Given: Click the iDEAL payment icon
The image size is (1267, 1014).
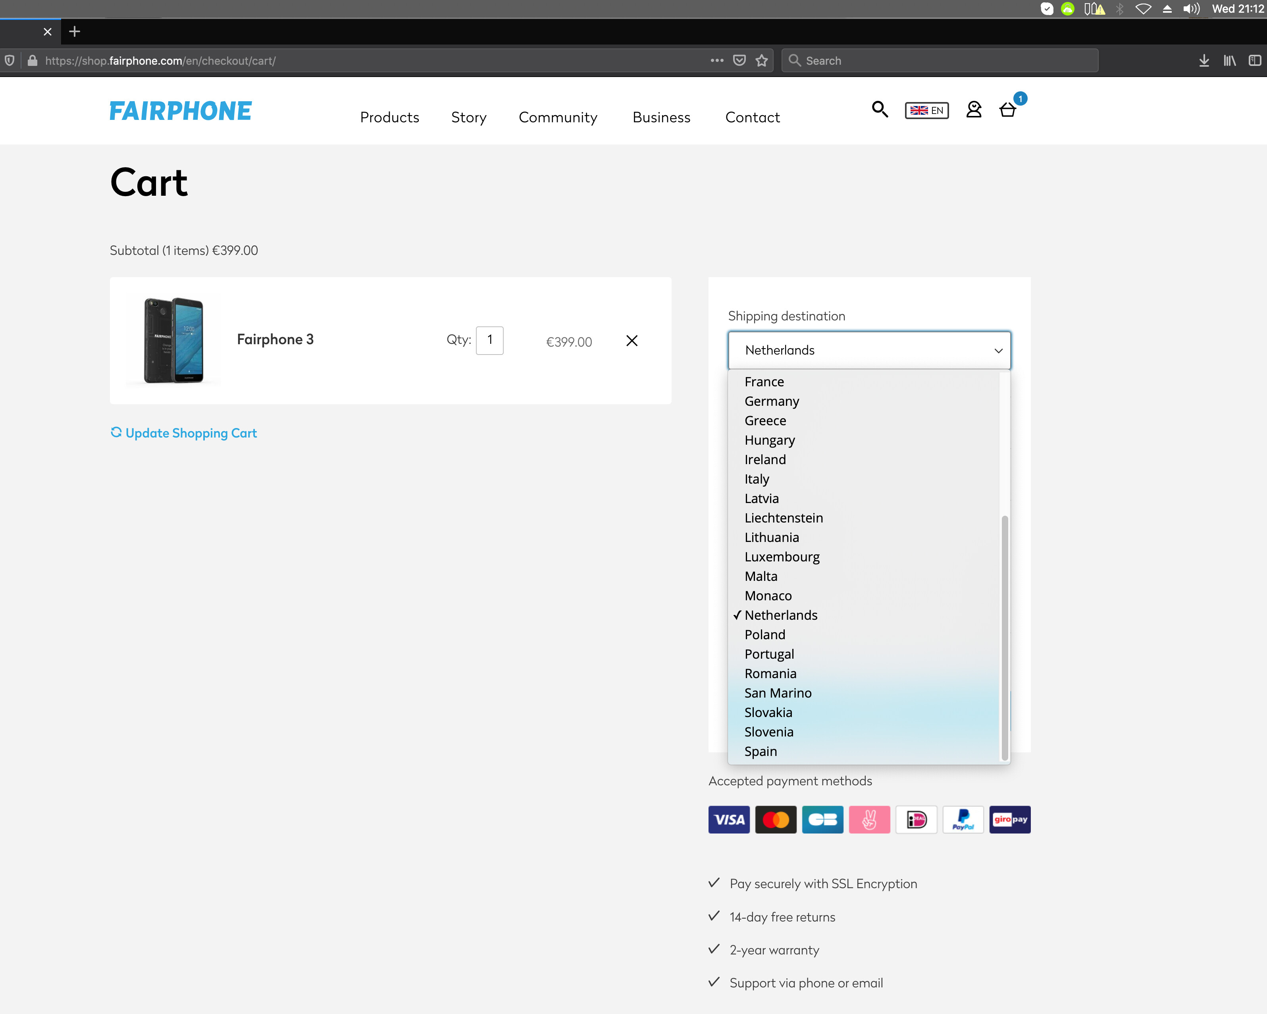Looking at the screenshot, I should 916,819.
